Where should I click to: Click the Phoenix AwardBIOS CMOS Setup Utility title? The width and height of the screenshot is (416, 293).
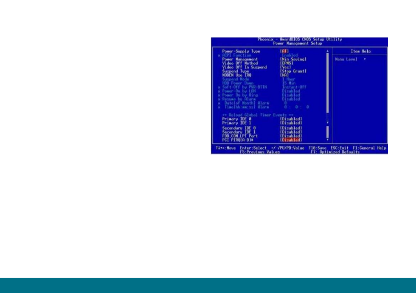[x=300, y=39]
